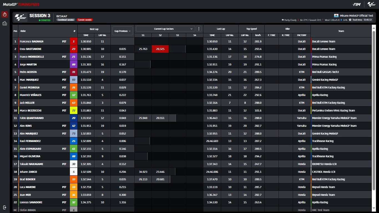Click last lap time 26:46.683

[212, 141]
